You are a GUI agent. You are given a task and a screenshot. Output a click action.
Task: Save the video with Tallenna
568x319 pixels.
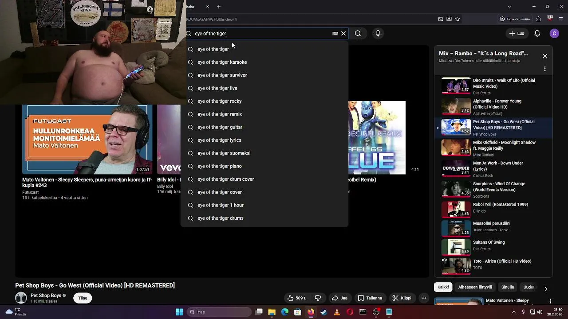pyautogui.click(x=370, y=298)
